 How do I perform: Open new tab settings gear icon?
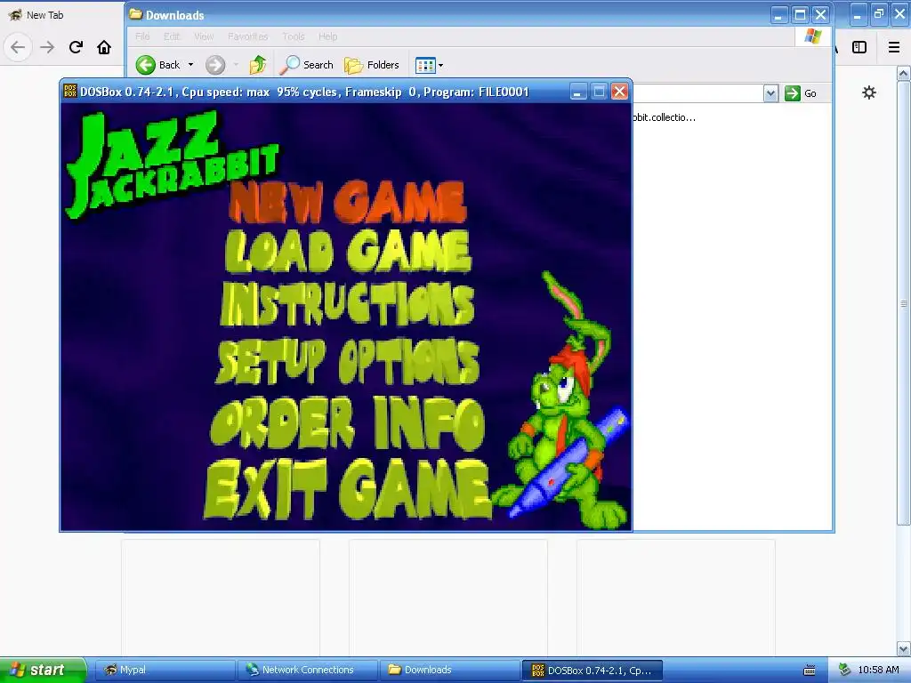coord(868,92)
